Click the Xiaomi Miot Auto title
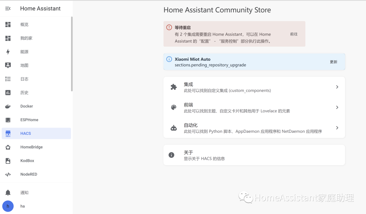The image size is (366, 214). point(192,59)
